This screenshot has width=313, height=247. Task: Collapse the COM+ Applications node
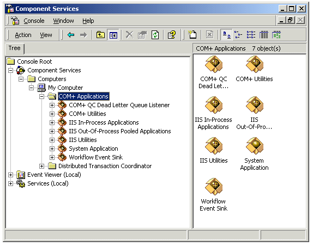coord(42,96)
